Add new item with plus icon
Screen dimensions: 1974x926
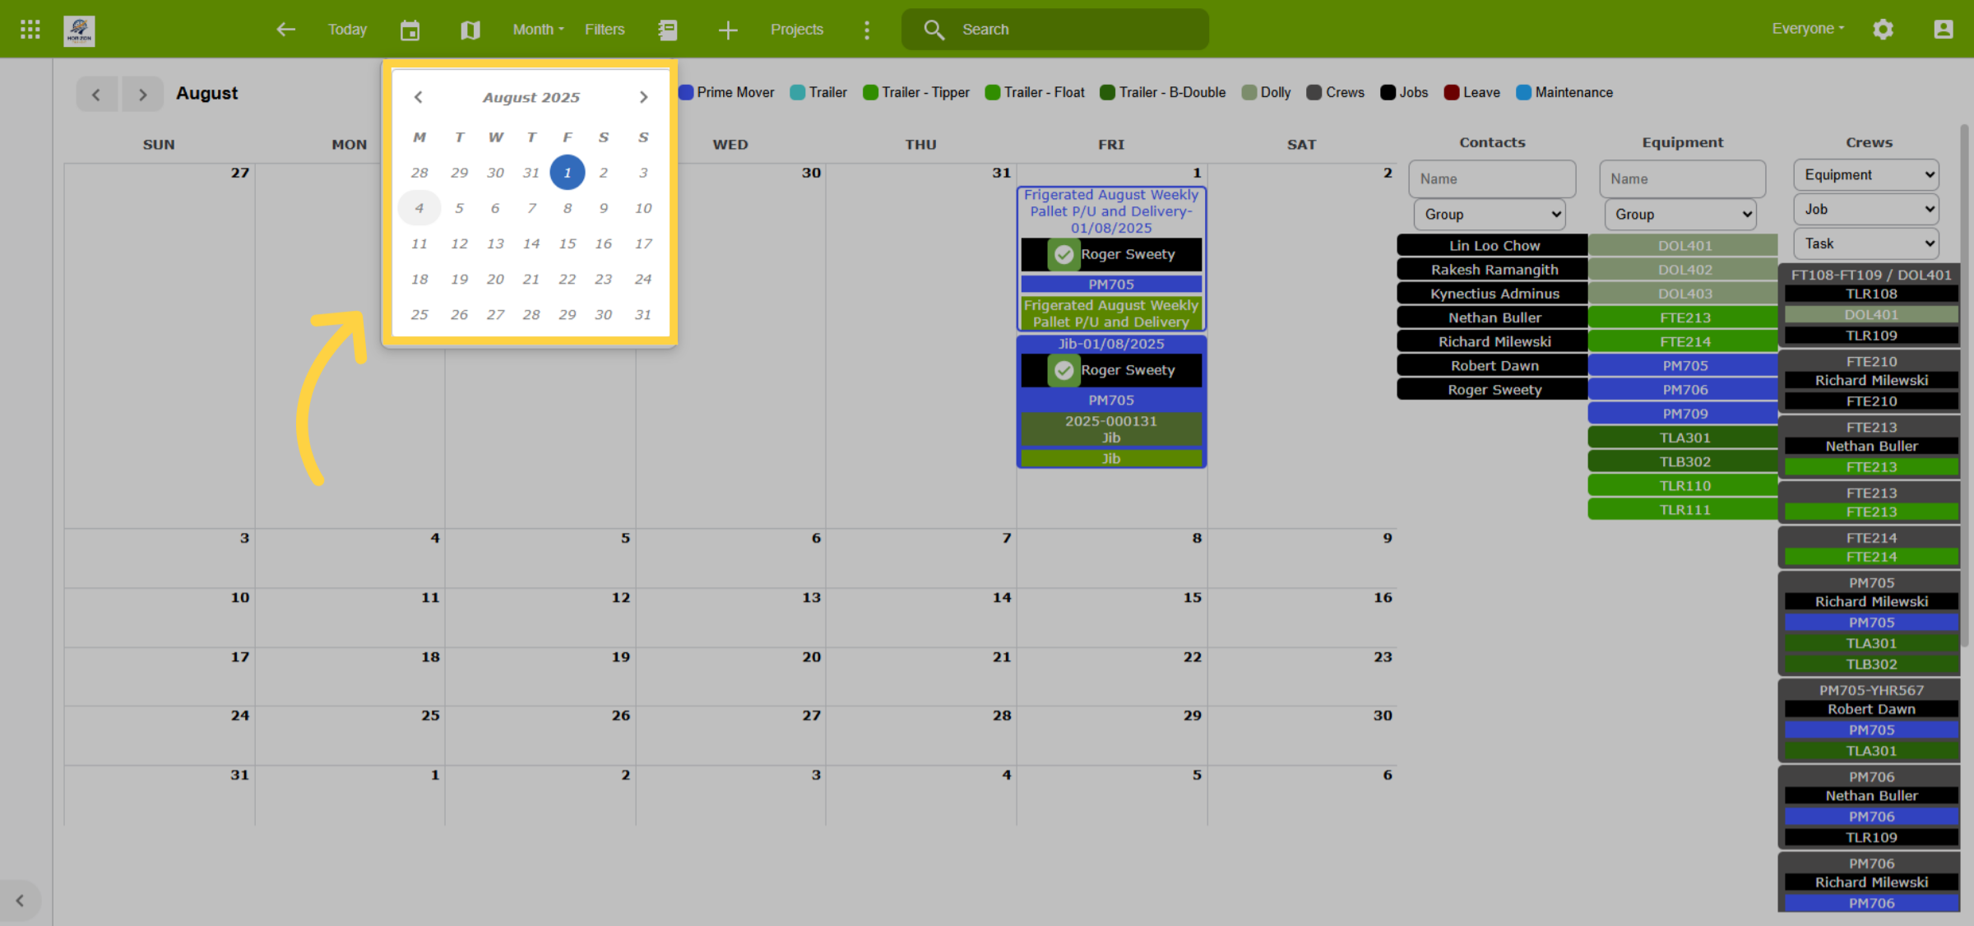pos(727,30)
